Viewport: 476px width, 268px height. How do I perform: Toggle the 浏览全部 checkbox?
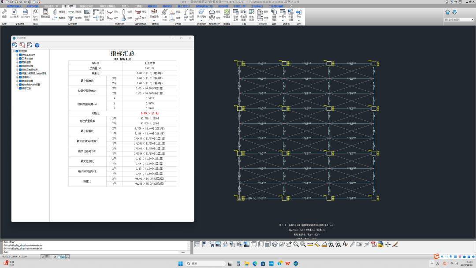click(17, 51)
